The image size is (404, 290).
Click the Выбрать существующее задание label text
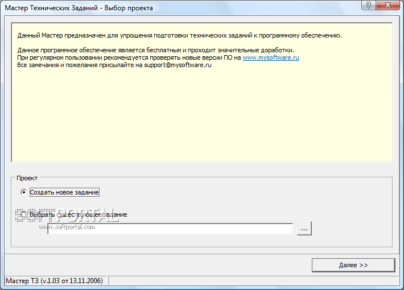[x=85, y=214]
